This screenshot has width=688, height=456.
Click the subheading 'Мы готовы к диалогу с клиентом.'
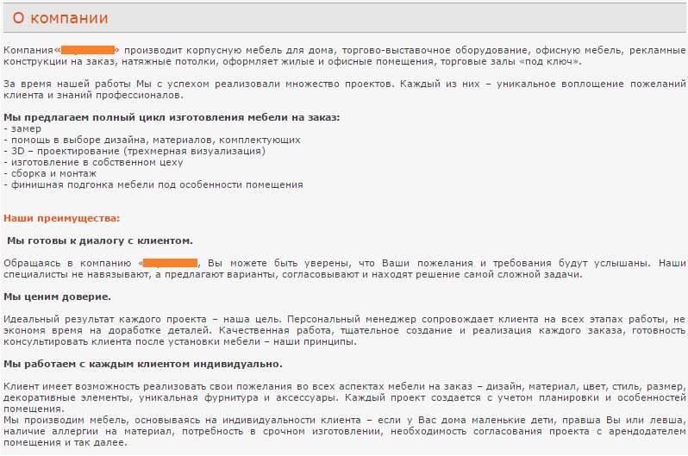pyautogui.click(x=100, y=240)
